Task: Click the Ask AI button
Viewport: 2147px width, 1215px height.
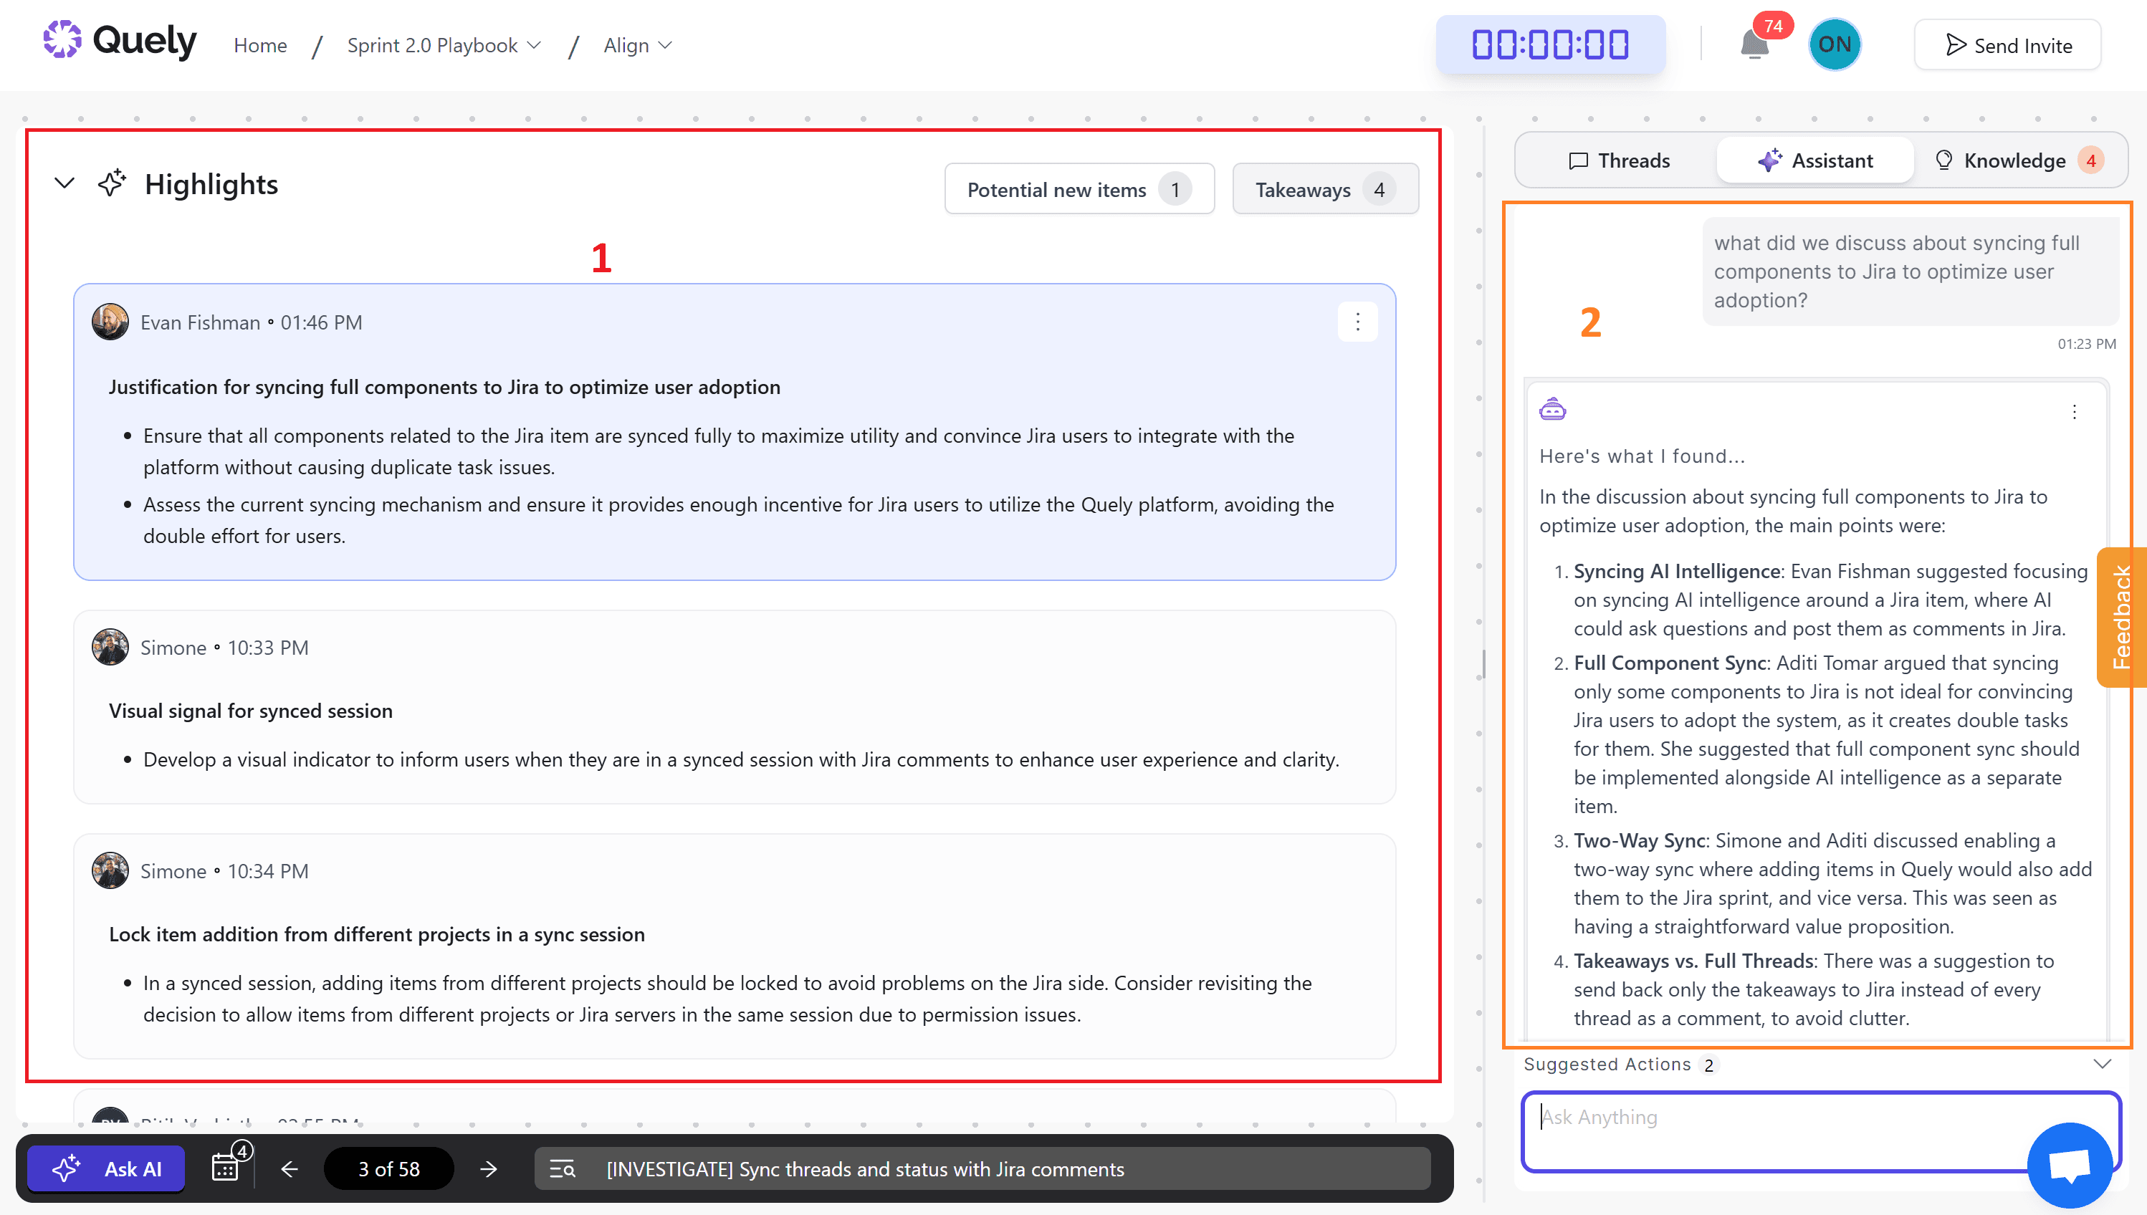Action: [106, 1169]
